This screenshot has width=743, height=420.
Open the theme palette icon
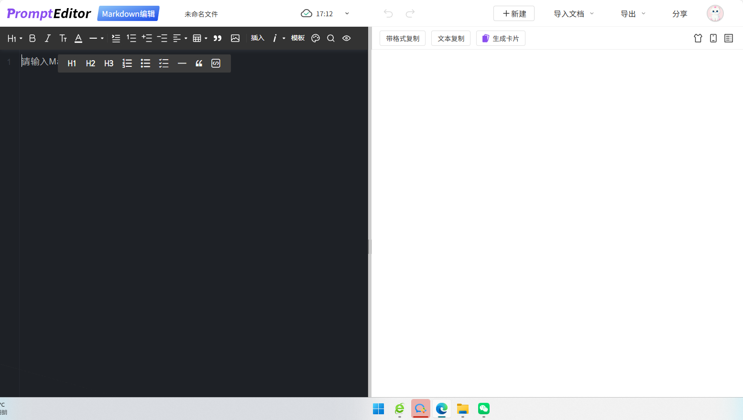(316, 38)
